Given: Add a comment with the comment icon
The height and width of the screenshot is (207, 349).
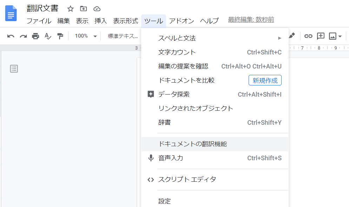Looking at the screenshot, I should pos(321,36).
